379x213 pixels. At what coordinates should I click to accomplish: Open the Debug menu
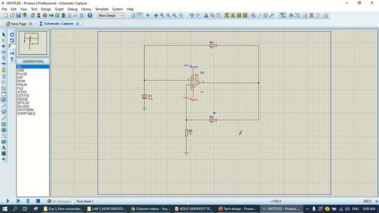pos(72,9)
